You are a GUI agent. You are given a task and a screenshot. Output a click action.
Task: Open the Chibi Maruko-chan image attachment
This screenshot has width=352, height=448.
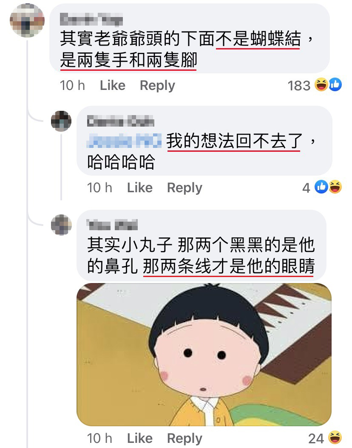(x=204, y=354)
